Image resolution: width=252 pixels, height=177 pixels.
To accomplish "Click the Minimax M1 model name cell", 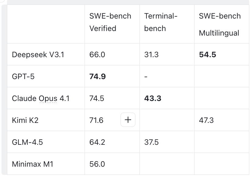I will (33, 164).
